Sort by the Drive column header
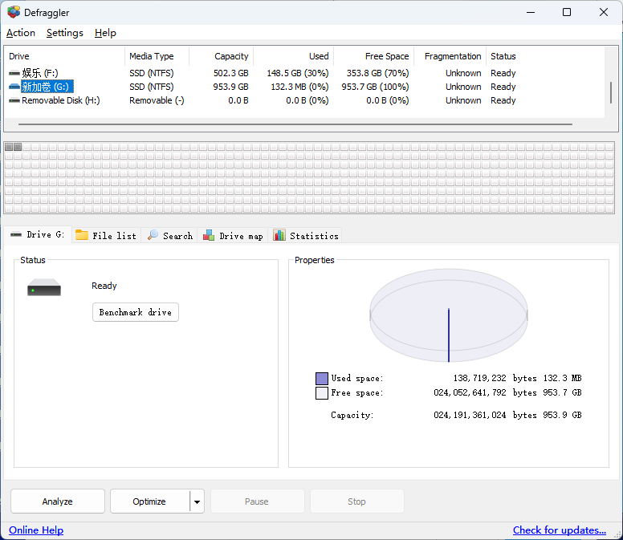Screen dimensions: 623x540 tap(65, 56)
